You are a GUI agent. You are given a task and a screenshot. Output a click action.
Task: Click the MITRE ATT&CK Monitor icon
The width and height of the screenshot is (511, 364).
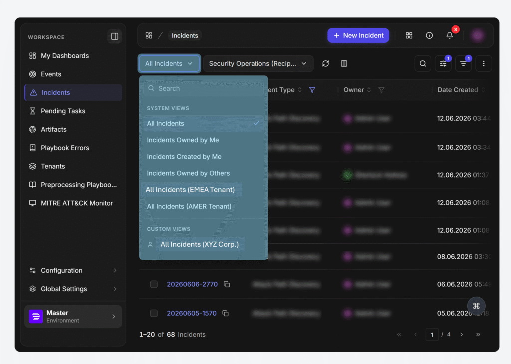point(32,203)
